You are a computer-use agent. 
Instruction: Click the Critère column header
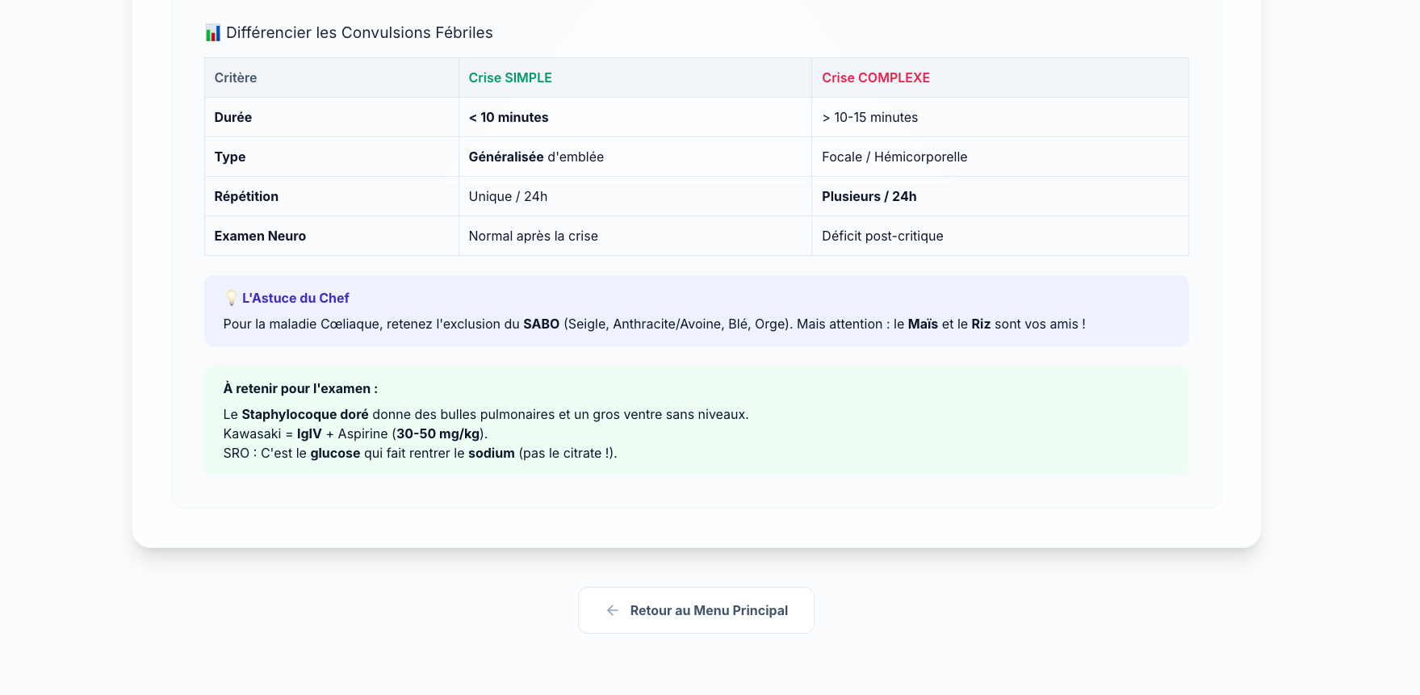click(236, 77)
